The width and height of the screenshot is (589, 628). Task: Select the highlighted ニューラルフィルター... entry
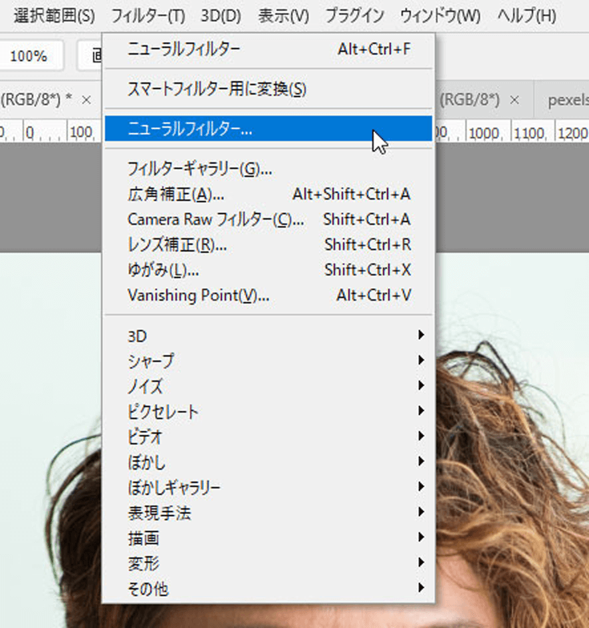(x=269, y=128)
